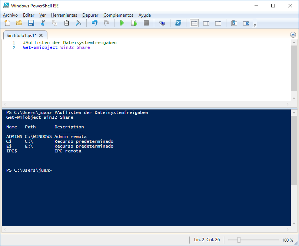
Task: Open the Herramientas menu
Action: pyautogui.click(x=64, y=15)
